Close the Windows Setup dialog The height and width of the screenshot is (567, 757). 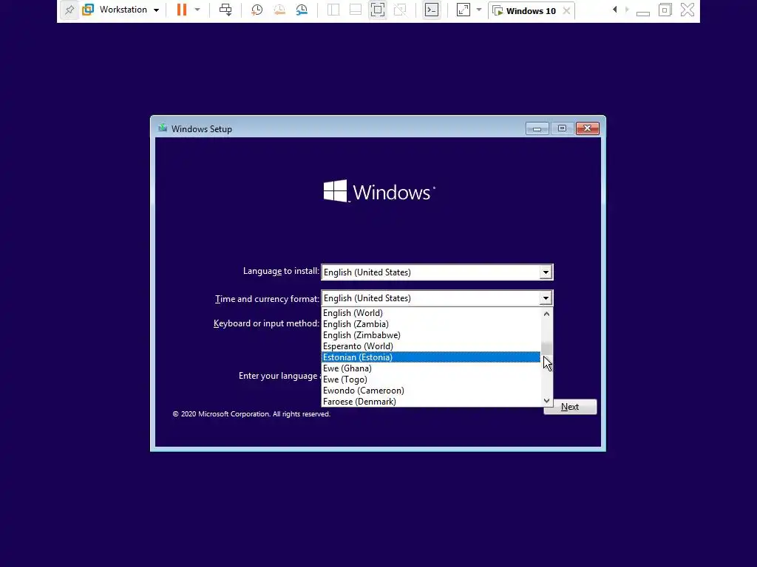click(587, 128)
